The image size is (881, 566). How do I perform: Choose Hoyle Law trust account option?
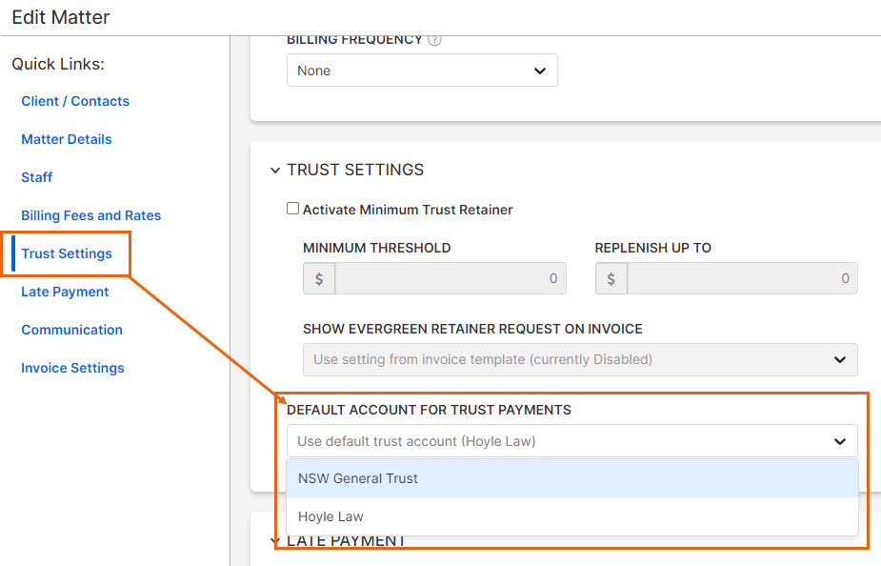[x=572, y=516]
